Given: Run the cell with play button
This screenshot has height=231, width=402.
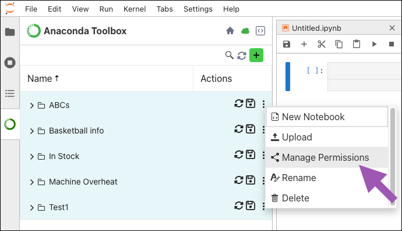Looking at the screenshot, I should (374, 44).
